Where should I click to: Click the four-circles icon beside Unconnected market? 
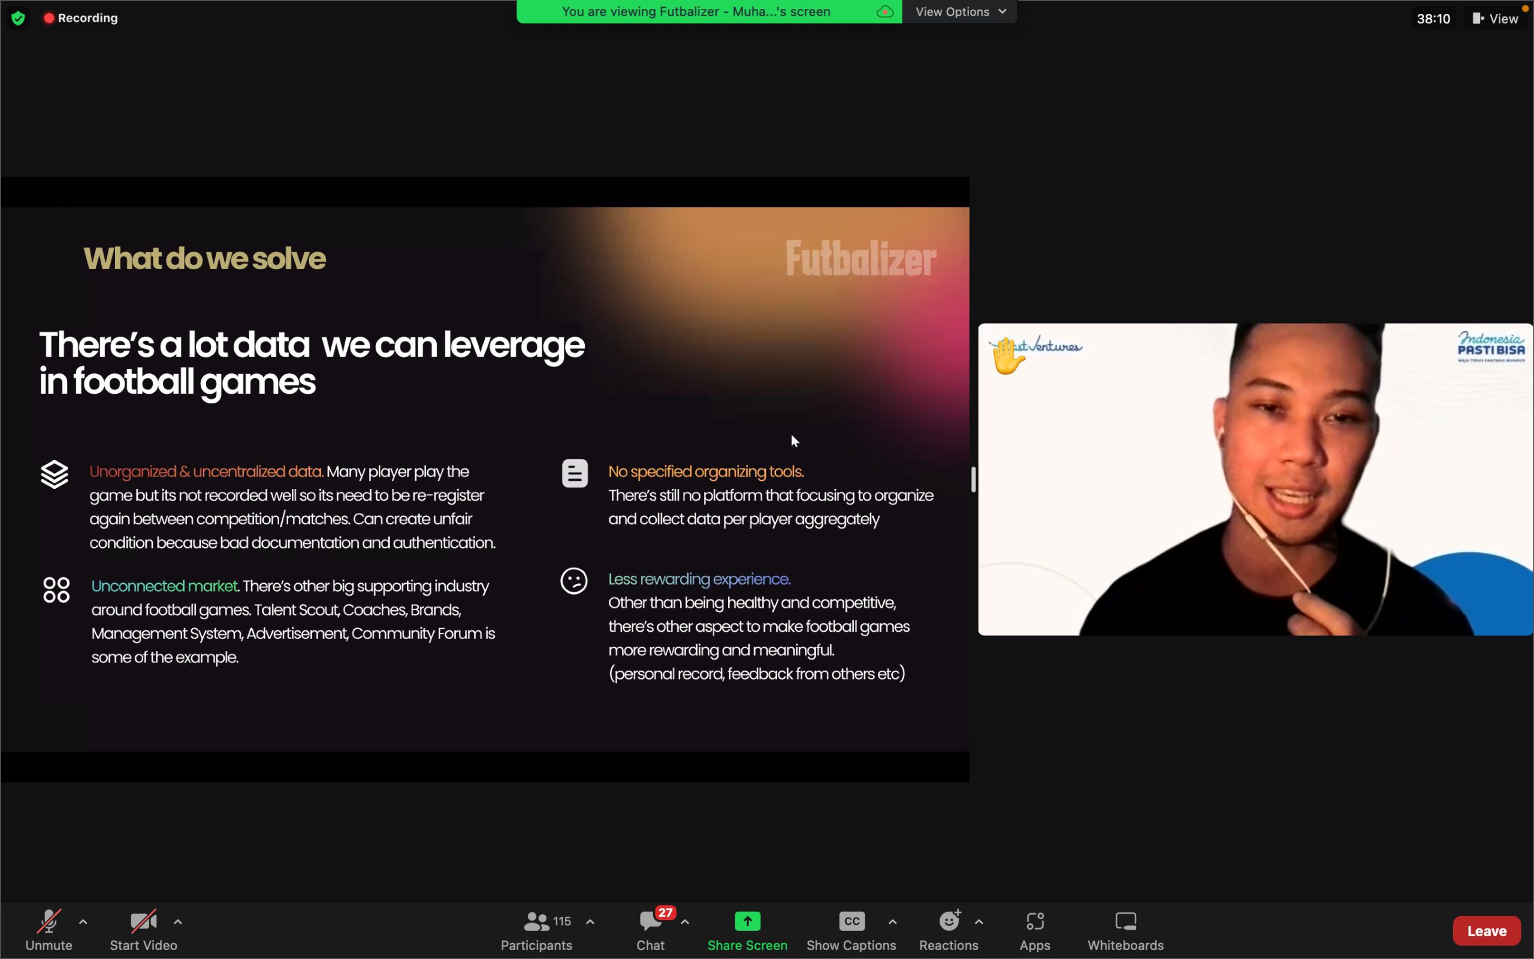coord(56,589)
